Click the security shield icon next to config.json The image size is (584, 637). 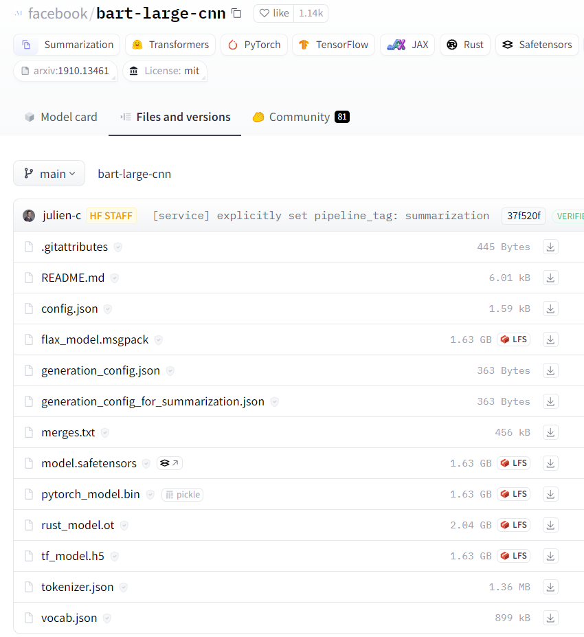pos(108,309)
